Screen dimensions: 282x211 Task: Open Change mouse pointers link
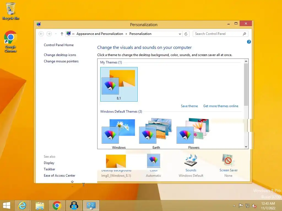click(x=61, y=61)
